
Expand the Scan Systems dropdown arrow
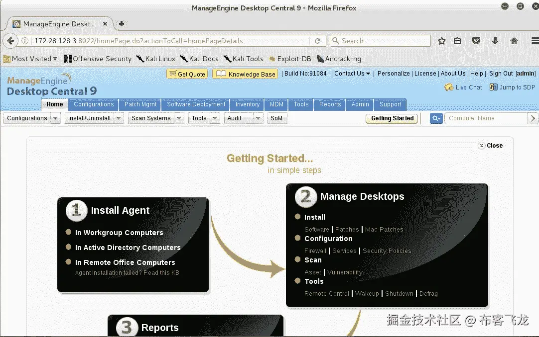click(x=179, y=118)
